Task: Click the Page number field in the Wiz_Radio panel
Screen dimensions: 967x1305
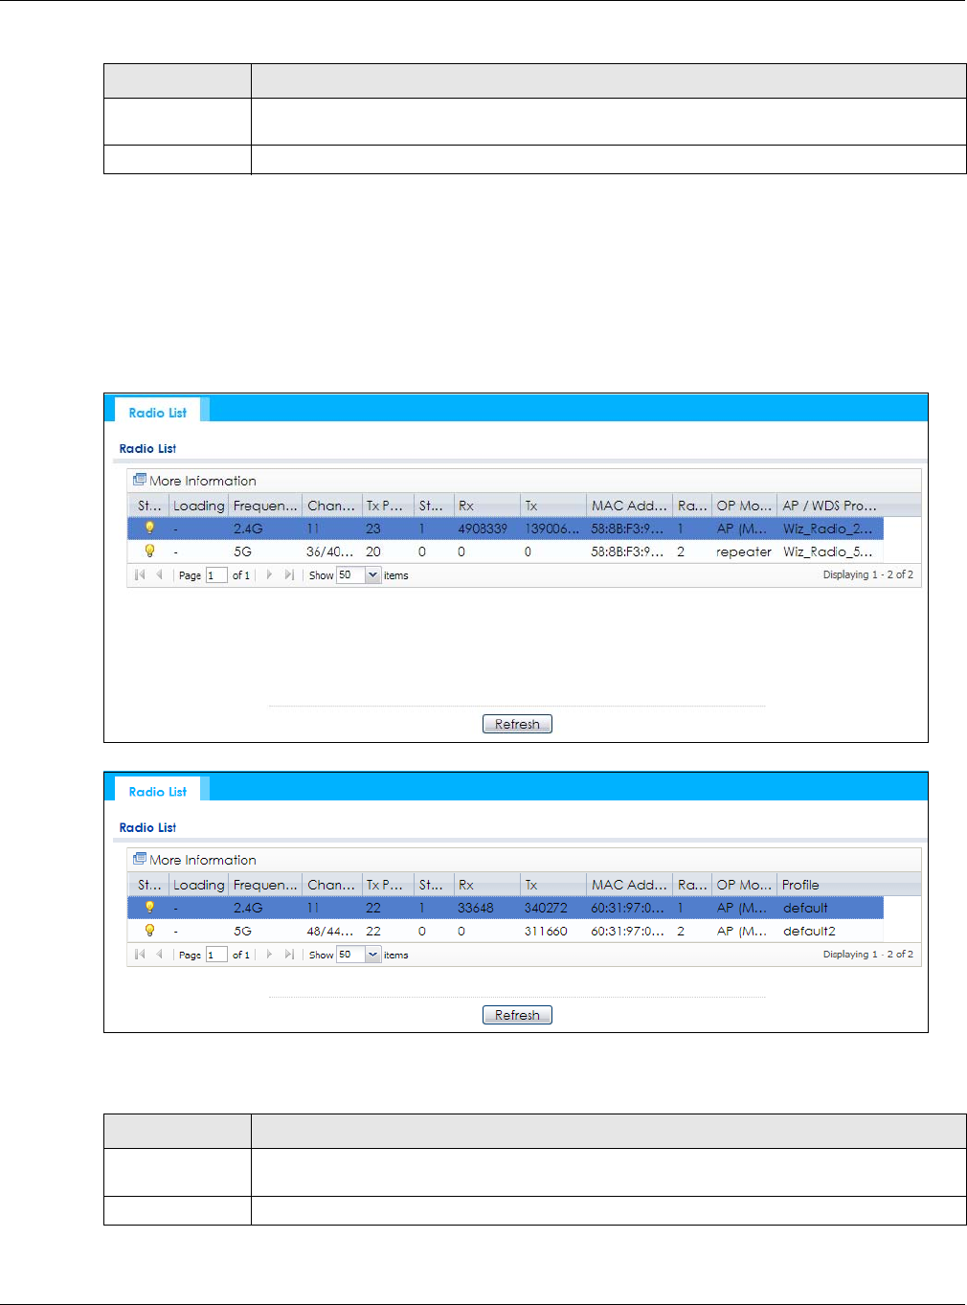Action: tap(216, 575)
